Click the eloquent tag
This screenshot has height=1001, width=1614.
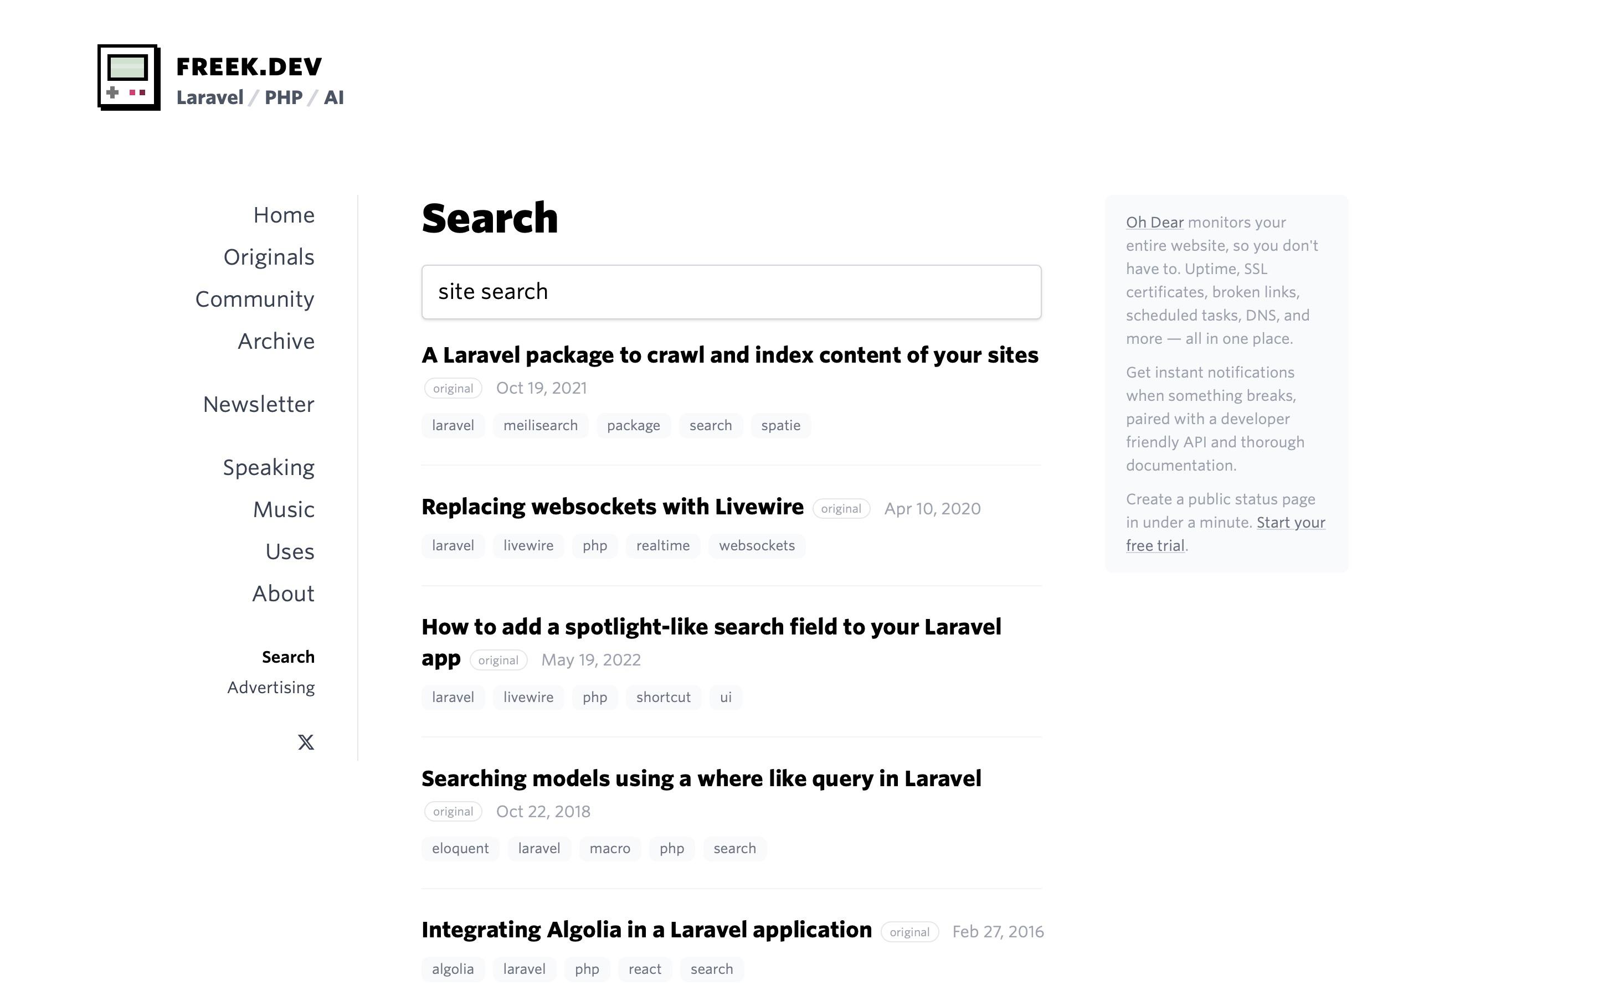click(x=460, y=849)
